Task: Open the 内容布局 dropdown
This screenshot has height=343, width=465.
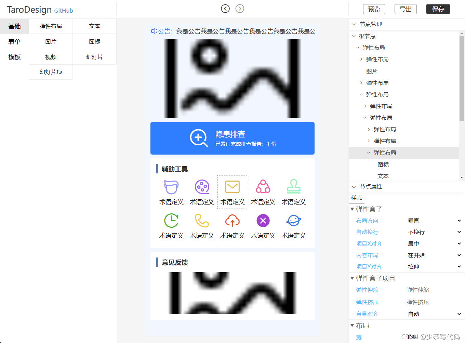Action: tap(434, 255)
